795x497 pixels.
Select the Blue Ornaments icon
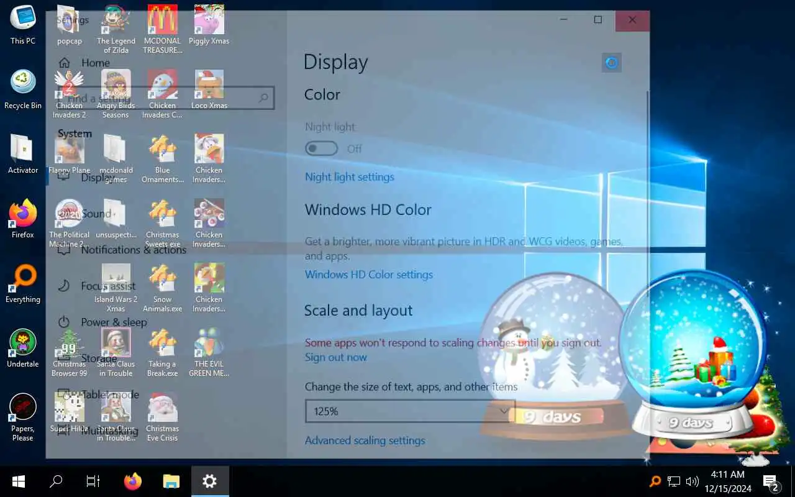point(163,158)
